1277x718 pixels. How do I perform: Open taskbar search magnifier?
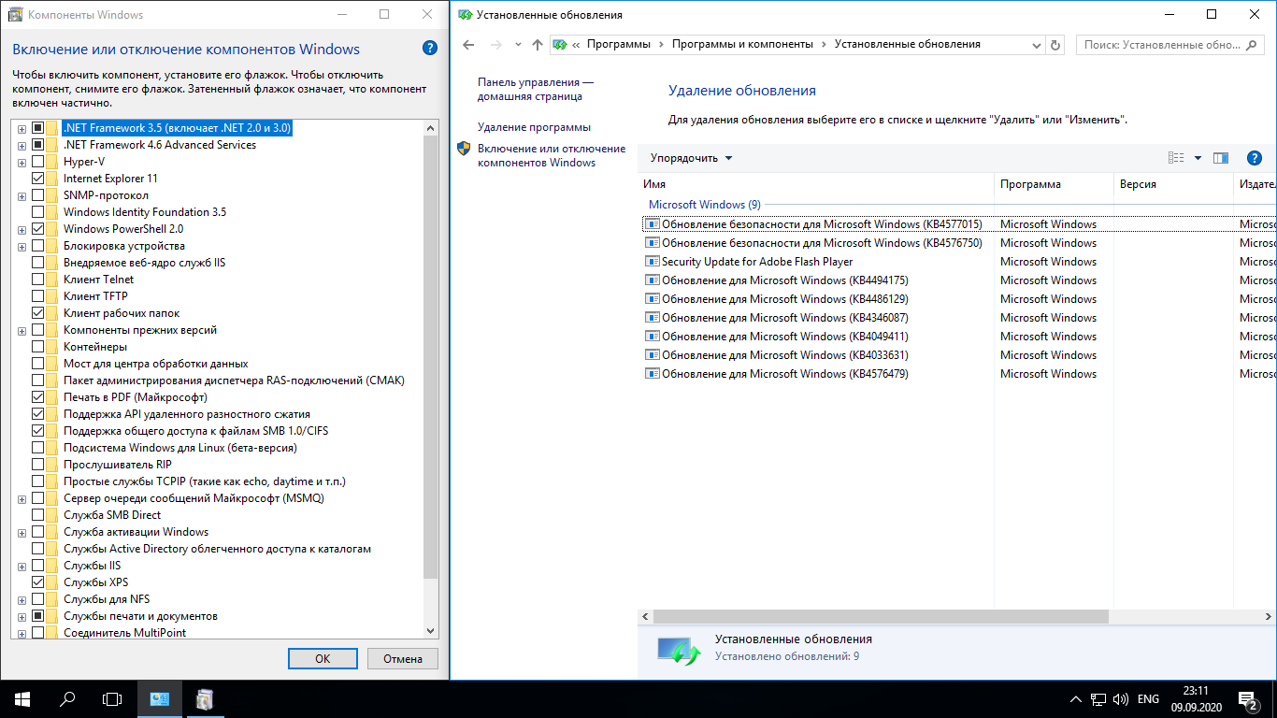coord(67,698)
